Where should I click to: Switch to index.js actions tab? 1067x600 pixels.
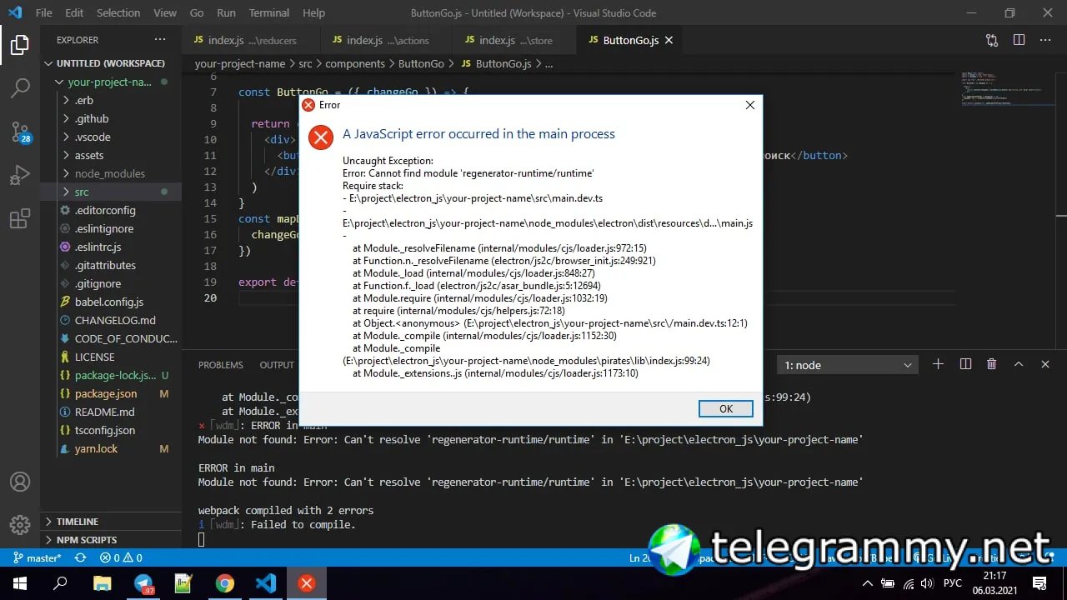point(388,40)
